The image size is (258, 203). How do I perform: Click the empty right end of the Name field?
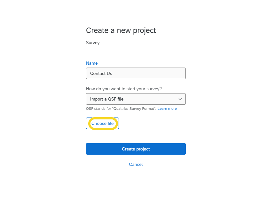tap(173, 73)
